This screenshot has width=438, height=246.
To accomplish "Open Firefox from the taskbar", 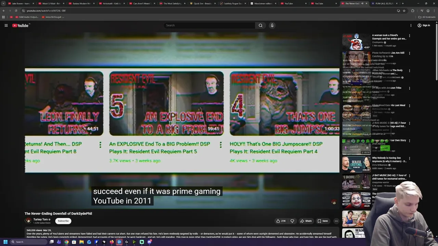I will tap(112, 242).
